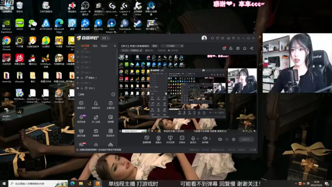
Task: Click the 修改 button beside the stream title
Action: click(155, 46)
